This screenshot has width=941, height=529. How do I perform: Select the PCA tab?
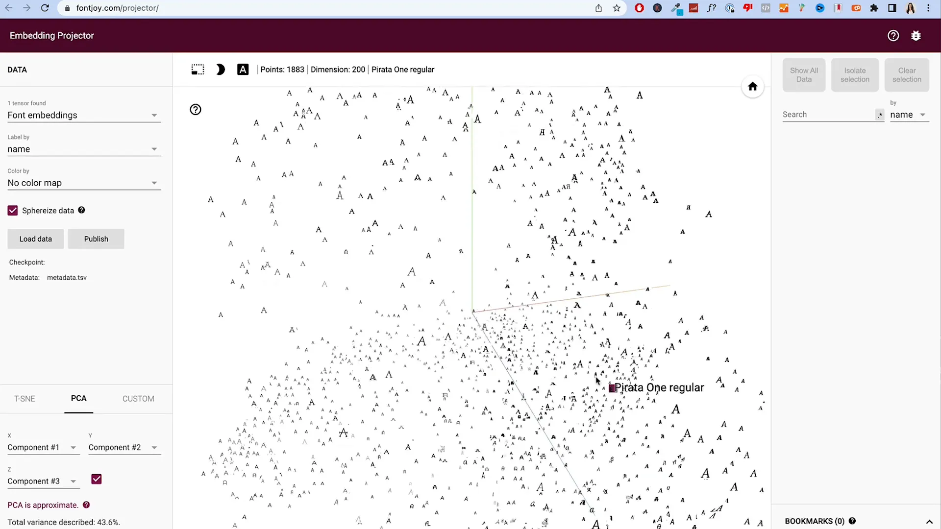78,398
